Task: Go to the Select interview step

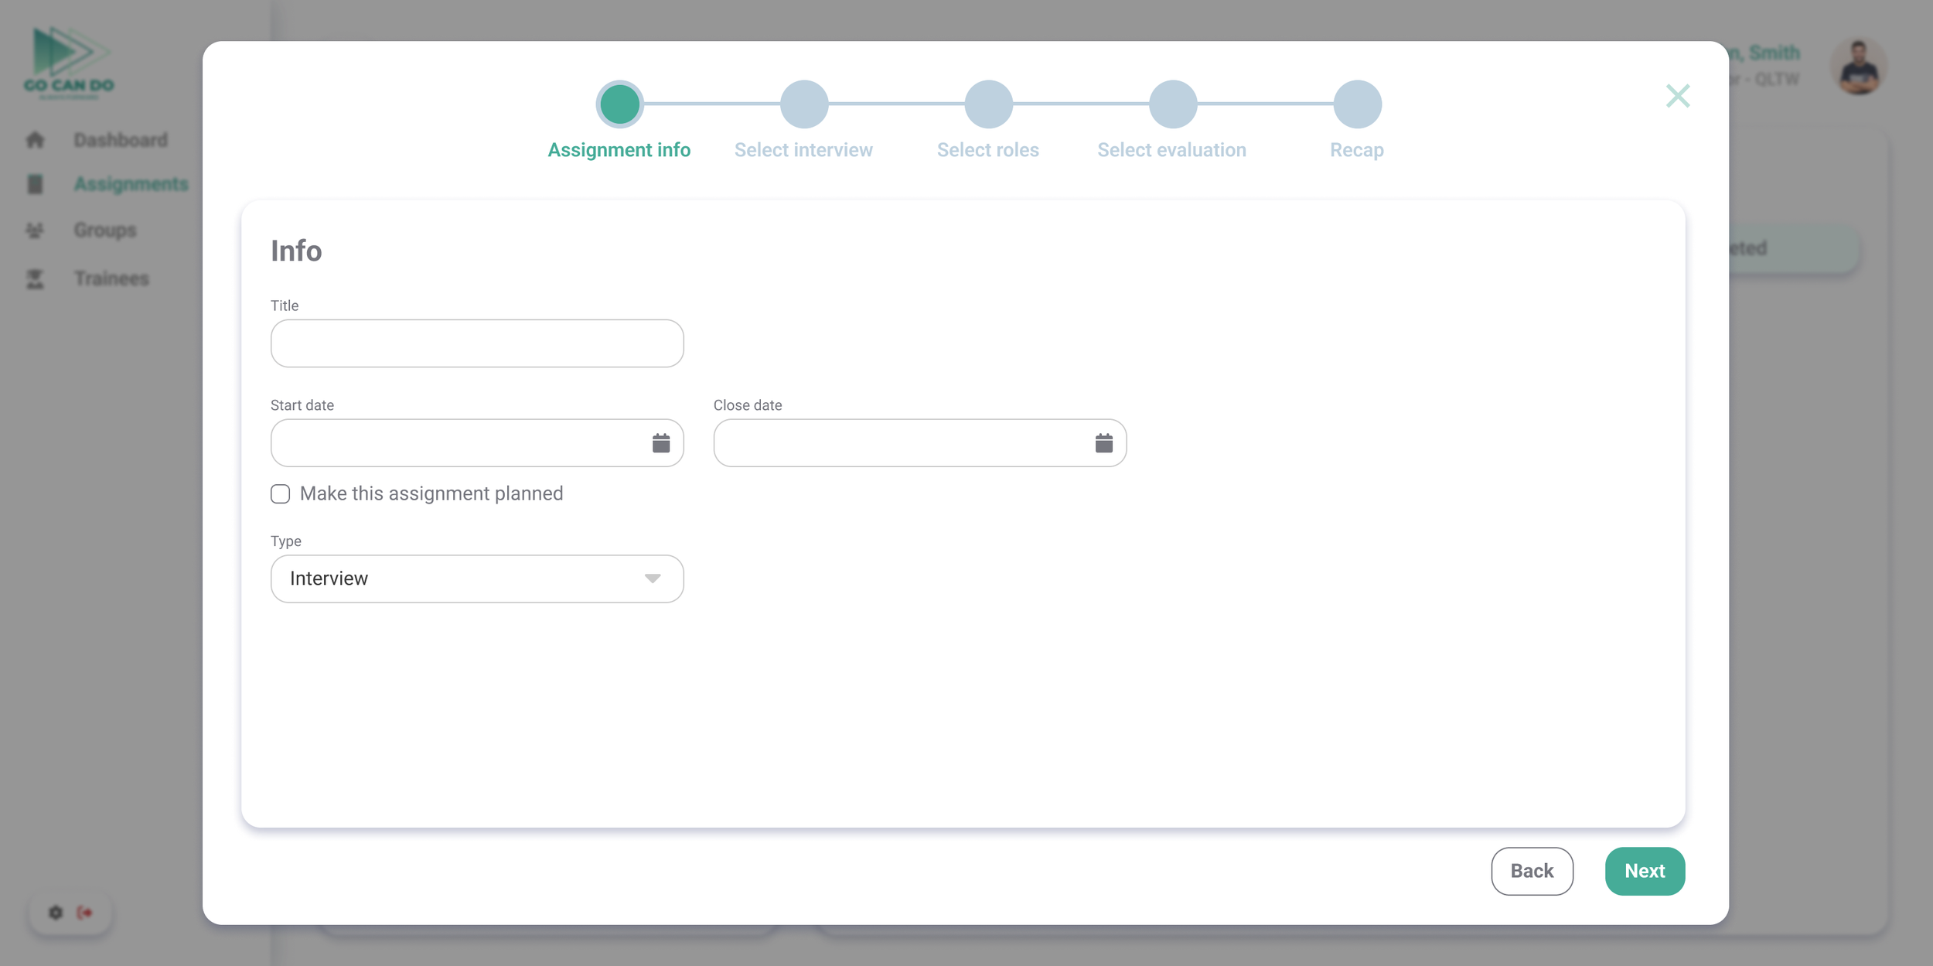Action: point(803,104)
